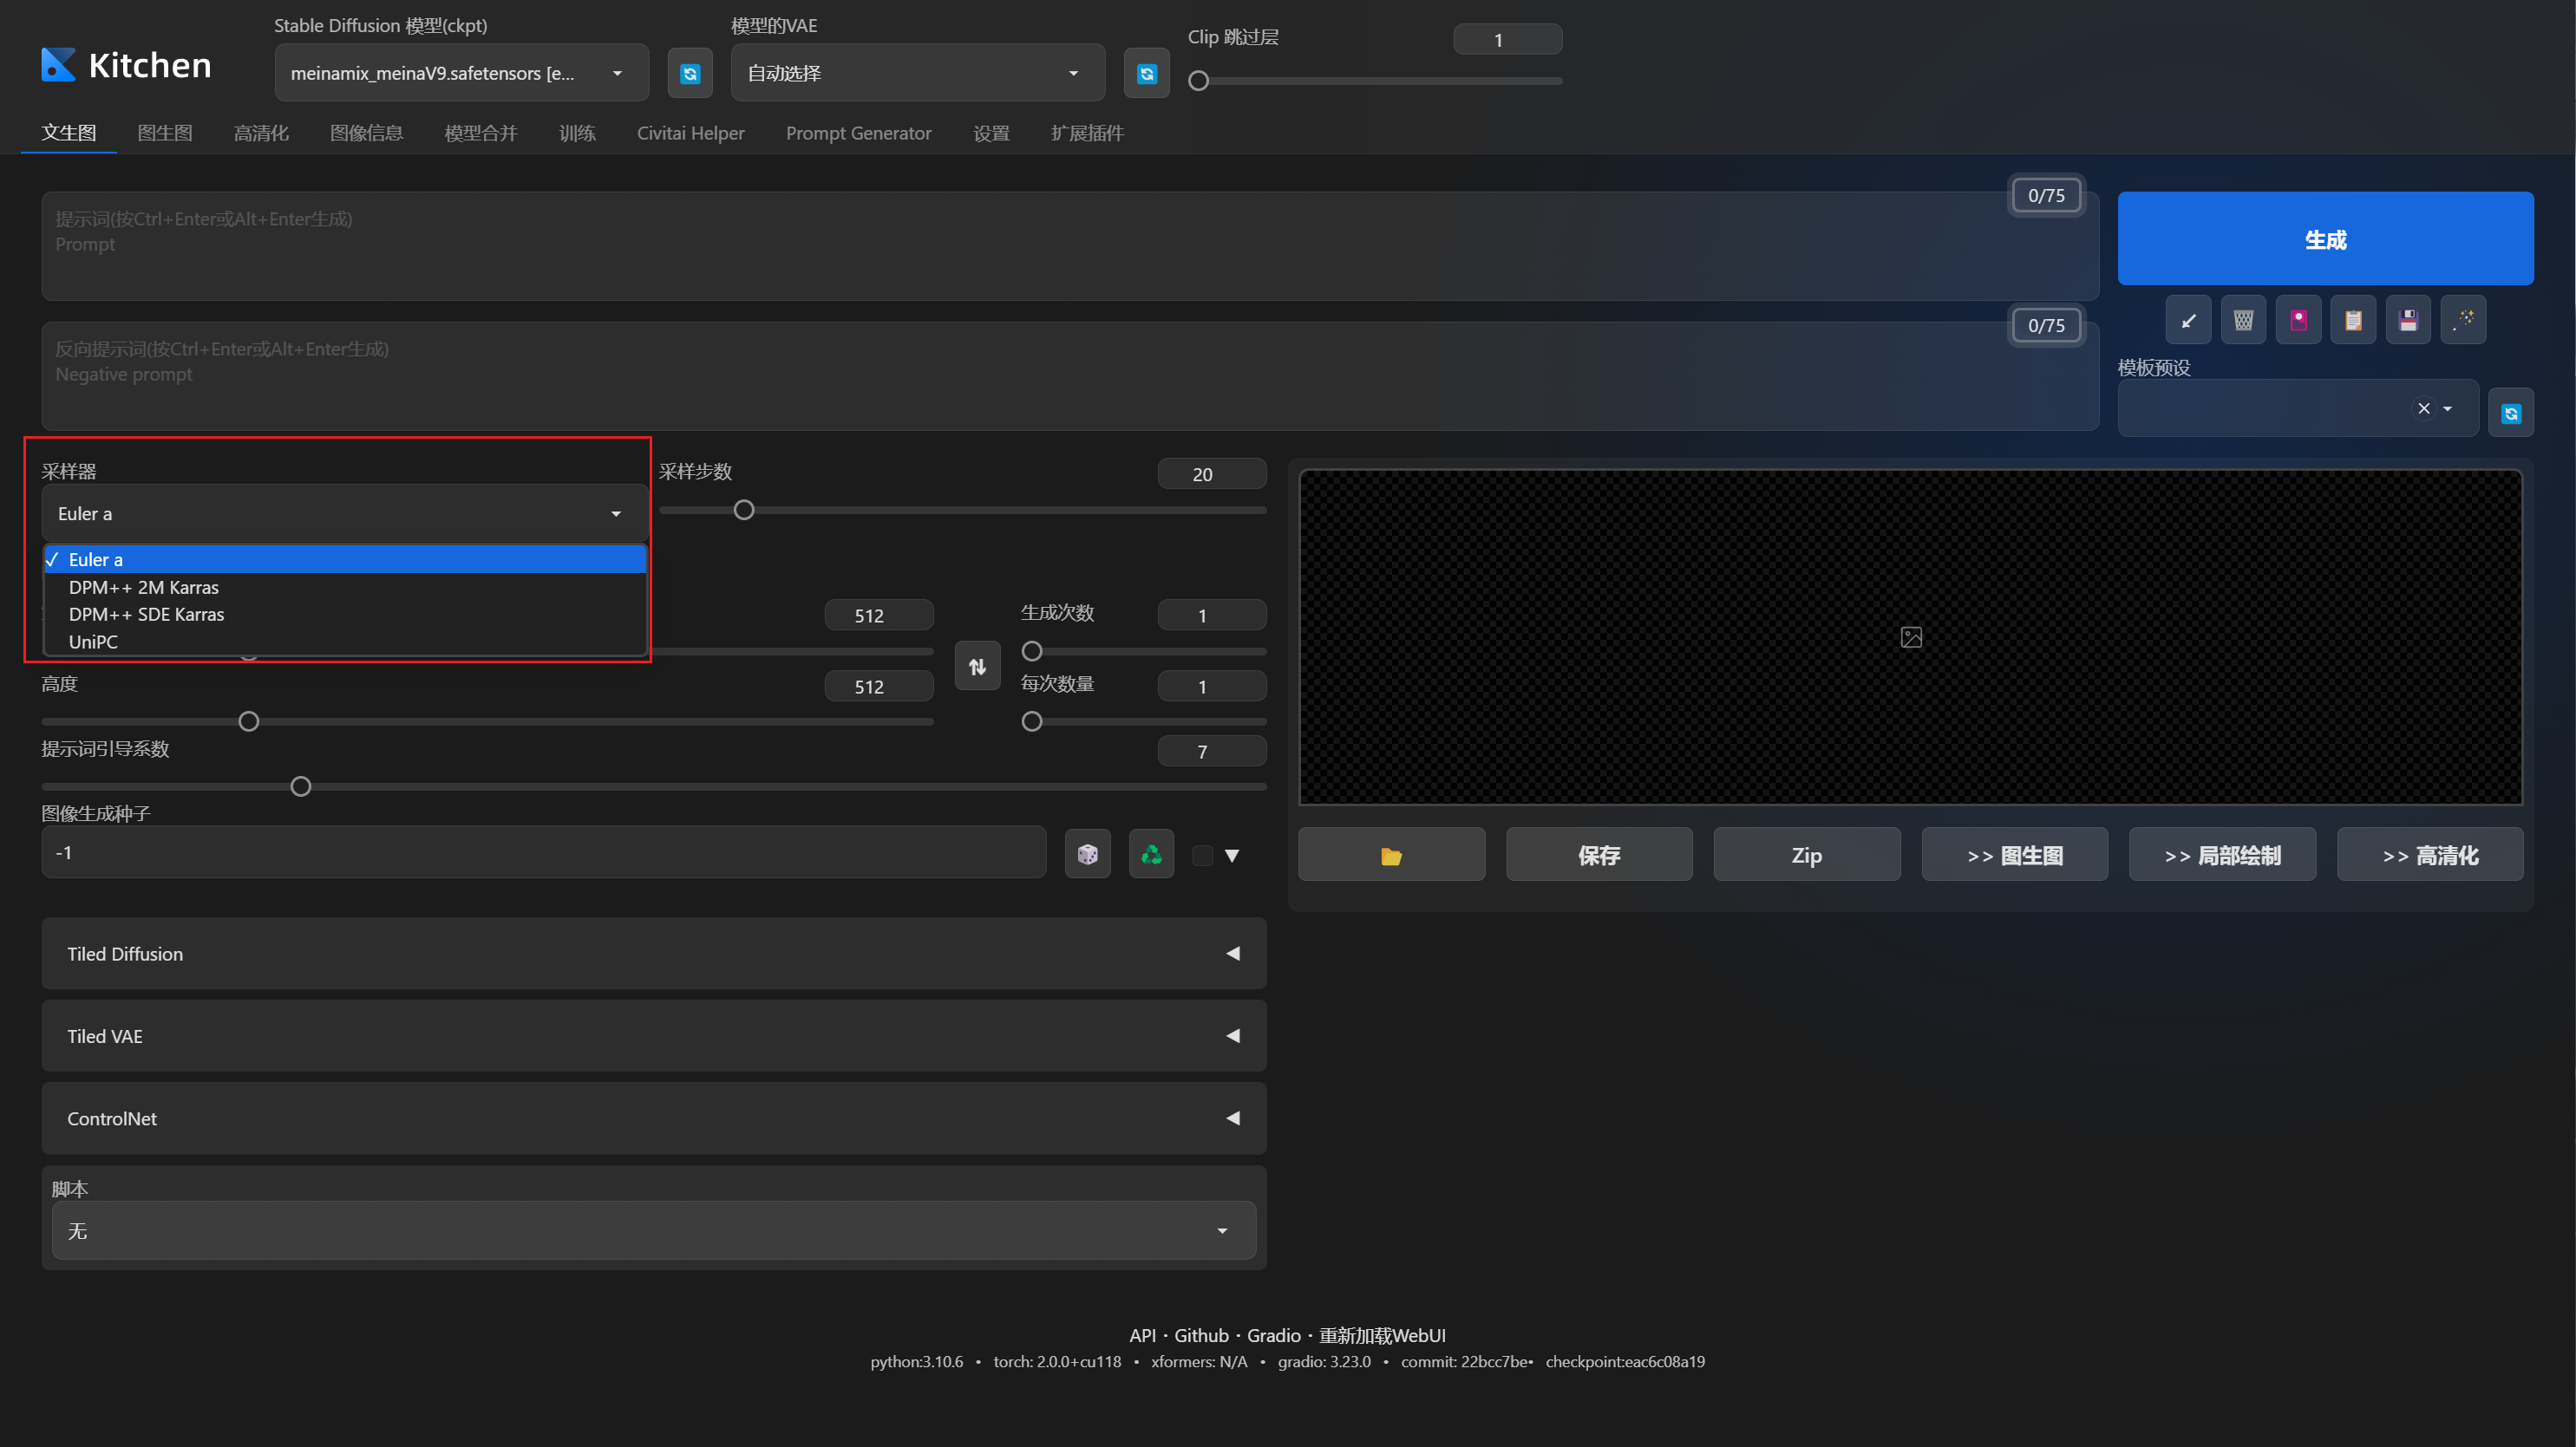Expand the Tiled VAE section

[654, 1036]
